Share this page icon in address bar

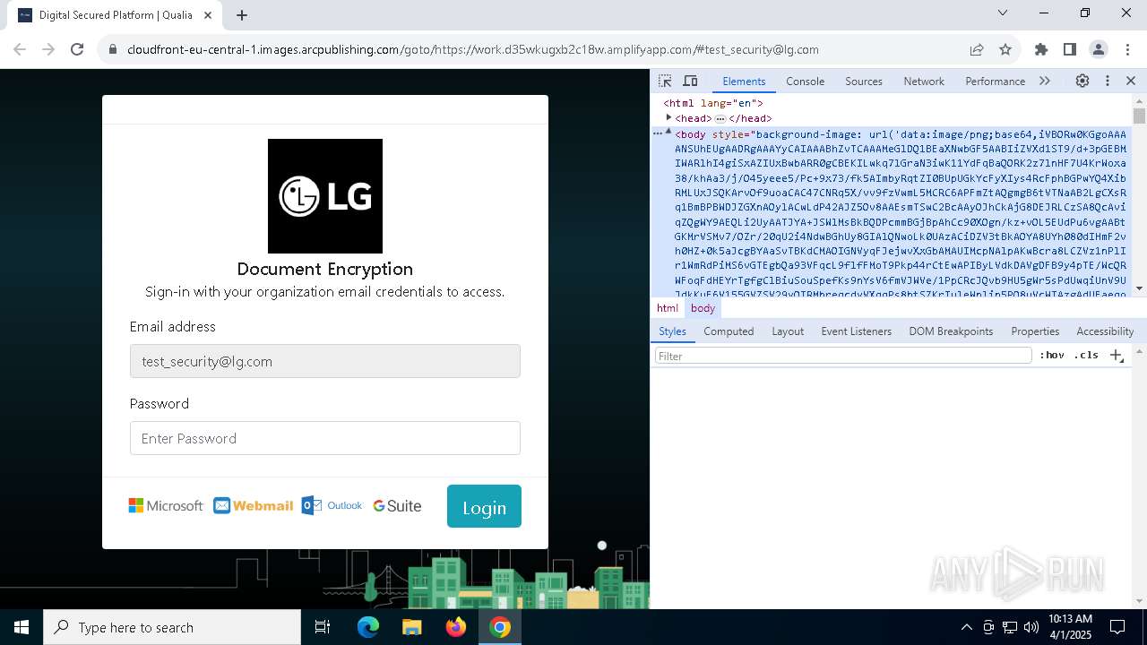click(977, 49)
